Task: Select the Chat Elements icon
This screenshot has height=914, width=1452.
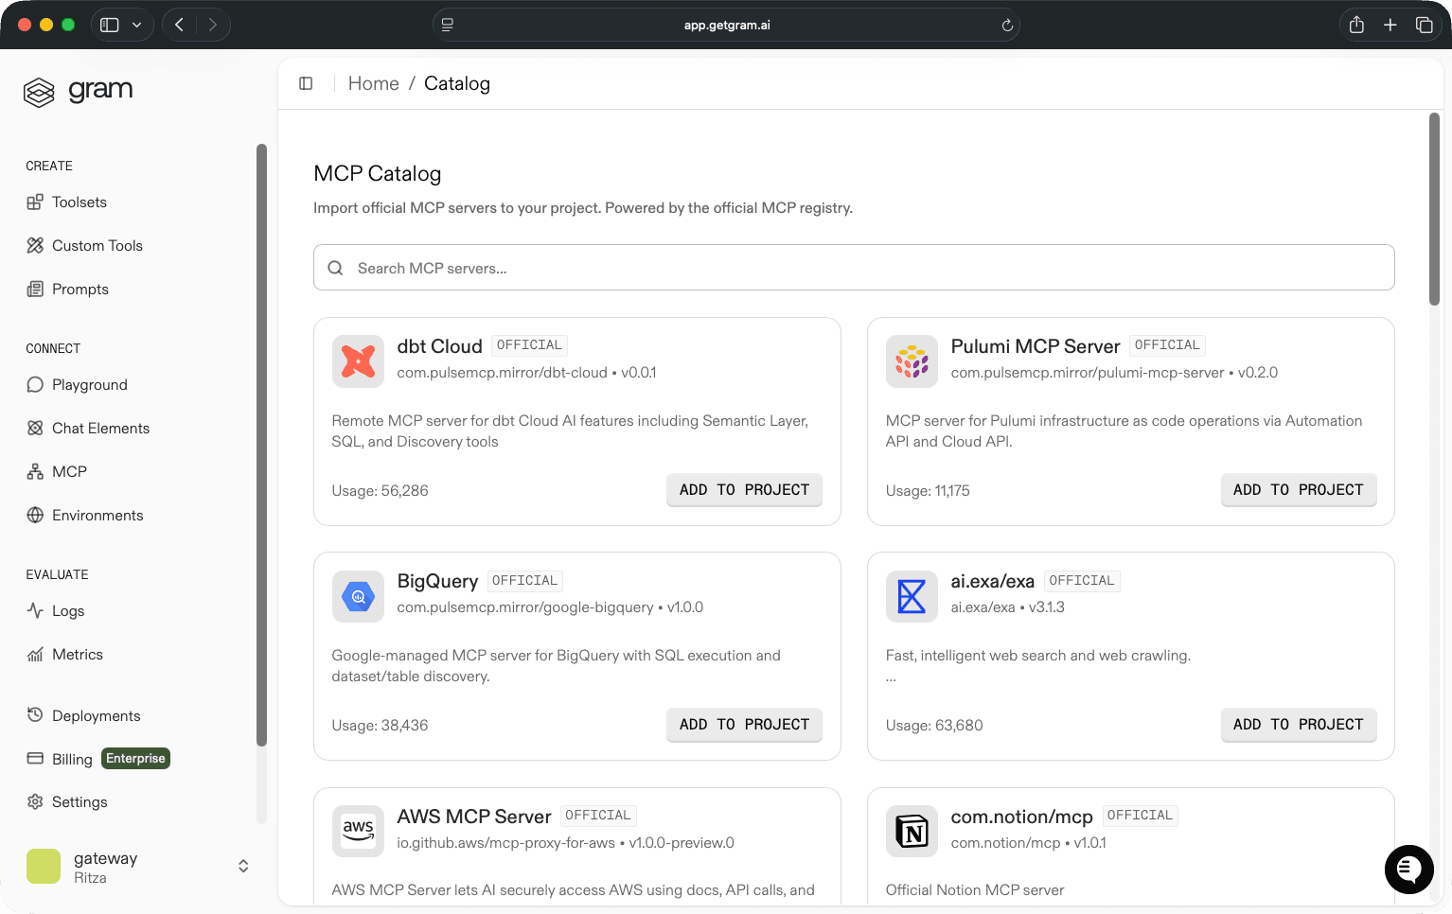Action: (35, 428)
